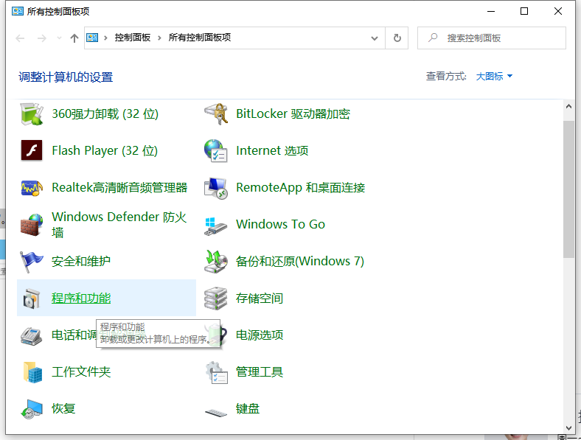Open the Internet 选项 globe icon
The image size is (581, 440).
215,151
